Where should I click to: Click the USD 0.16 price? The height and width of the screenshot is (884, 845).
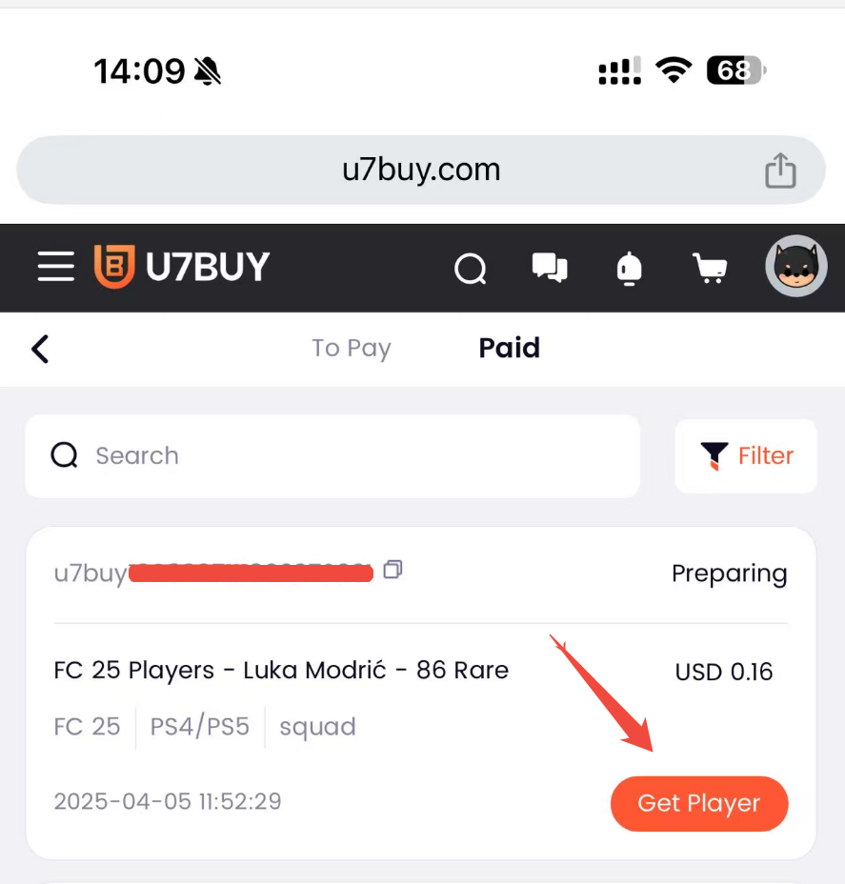(x=724, y=672)
